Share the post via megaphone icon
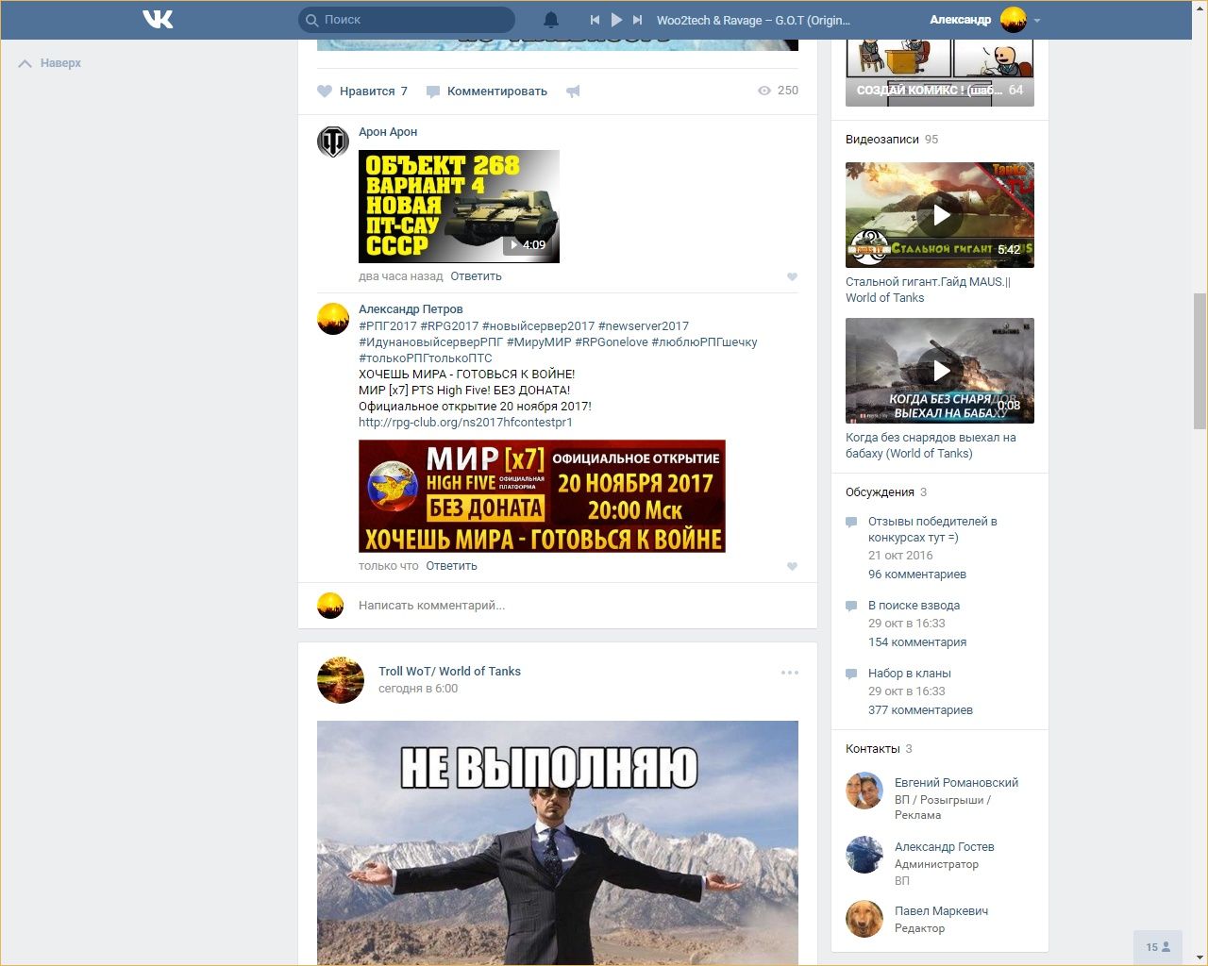1208x966 pixels. (573, 92)
